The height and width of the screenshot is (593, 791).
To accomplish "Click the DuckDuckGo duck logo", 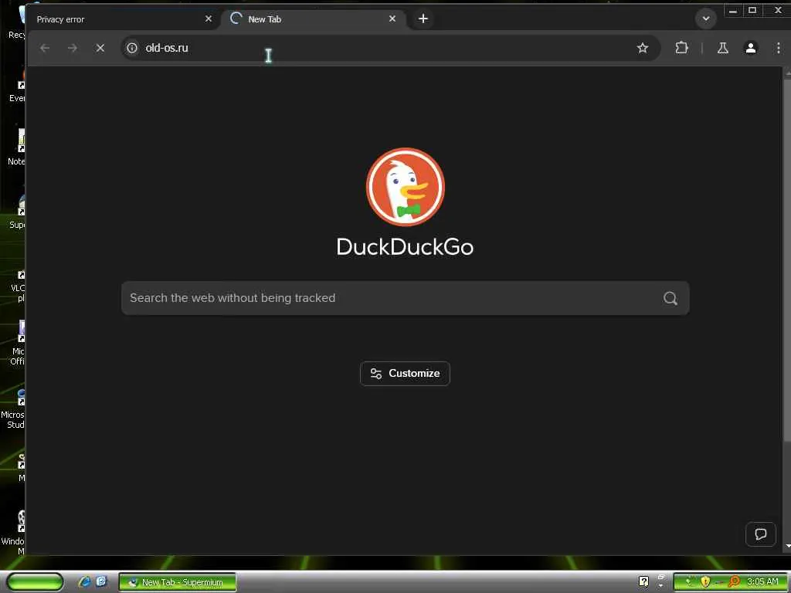I will (405, 187).
